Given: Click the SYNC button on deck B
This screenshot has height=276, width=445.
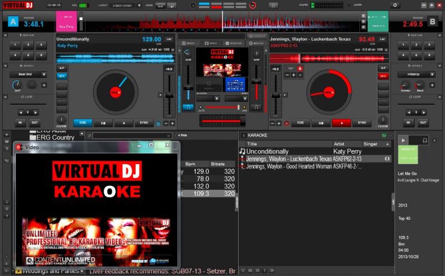Looking at the screenshot, I should point(362,122).
